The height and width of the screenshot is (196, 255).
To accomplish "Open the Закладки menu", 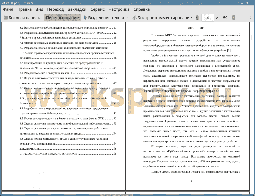I will point(77,9).
